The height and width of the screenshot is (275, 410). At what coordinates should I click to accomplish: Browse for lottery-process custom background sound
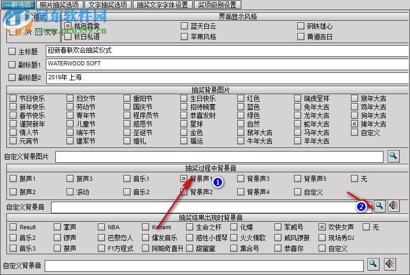379,206
